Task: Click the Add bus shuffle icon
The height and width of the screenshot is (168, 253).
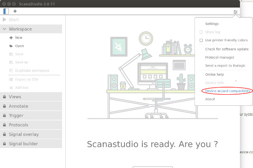Action: (x=11, y=88)
